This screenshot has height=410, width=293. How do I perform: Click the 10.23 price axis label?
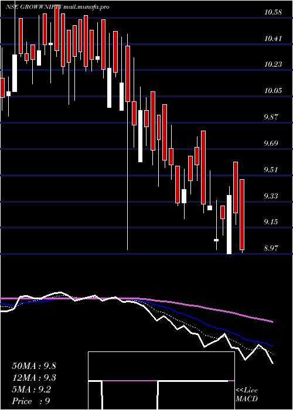(273, 64)
